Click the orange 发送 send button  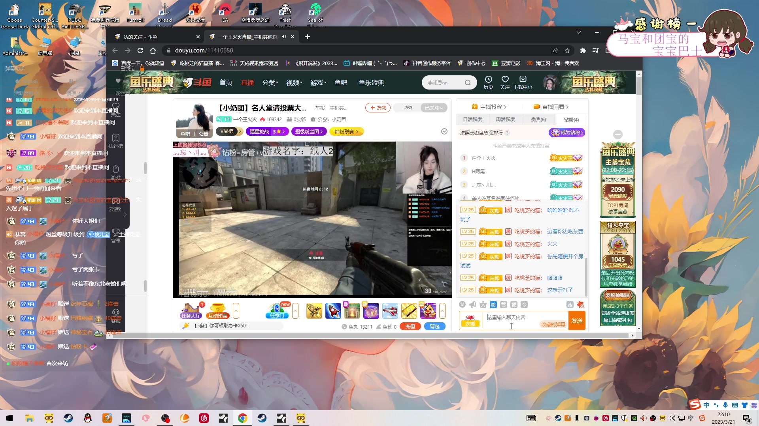coord(577,321)
